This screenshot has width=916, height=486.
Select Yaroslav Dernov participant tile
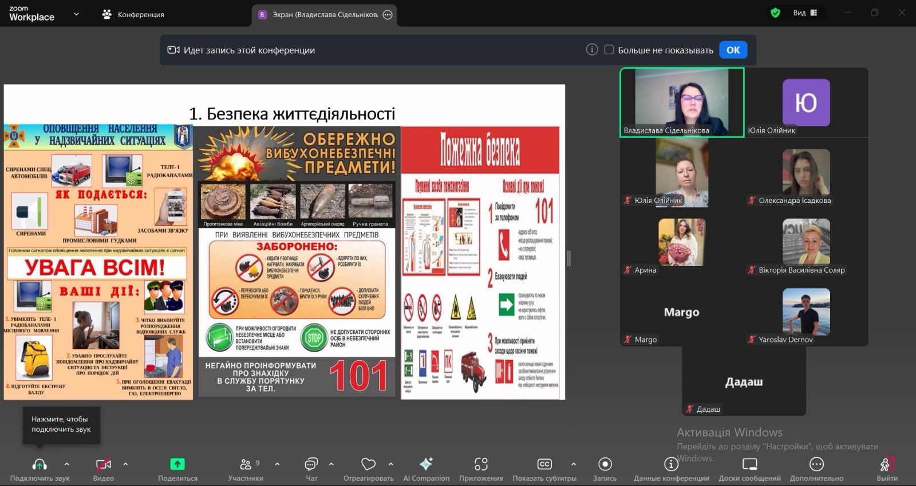click(806, 312)
